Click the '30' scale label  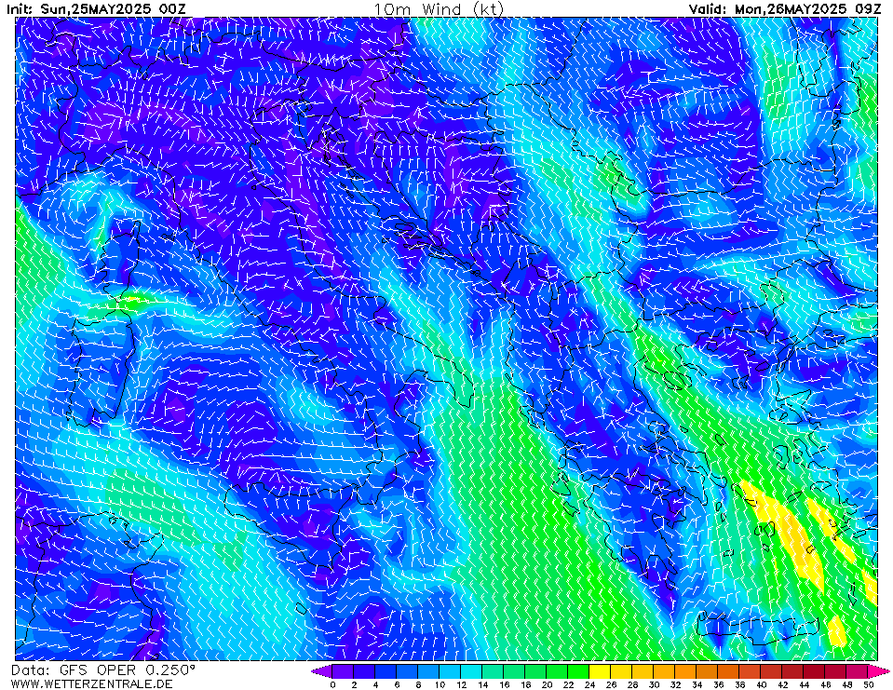pos(654,684)
